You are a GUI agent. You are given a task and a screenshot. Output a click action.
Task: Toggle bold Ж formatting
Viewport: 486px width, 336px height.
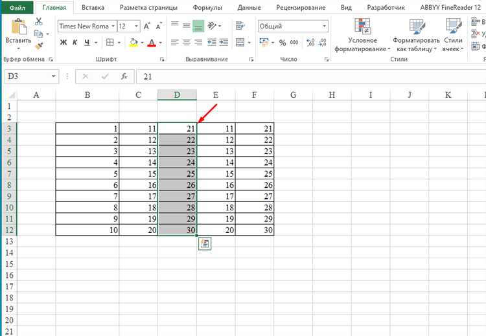click(x=64, y=43)
